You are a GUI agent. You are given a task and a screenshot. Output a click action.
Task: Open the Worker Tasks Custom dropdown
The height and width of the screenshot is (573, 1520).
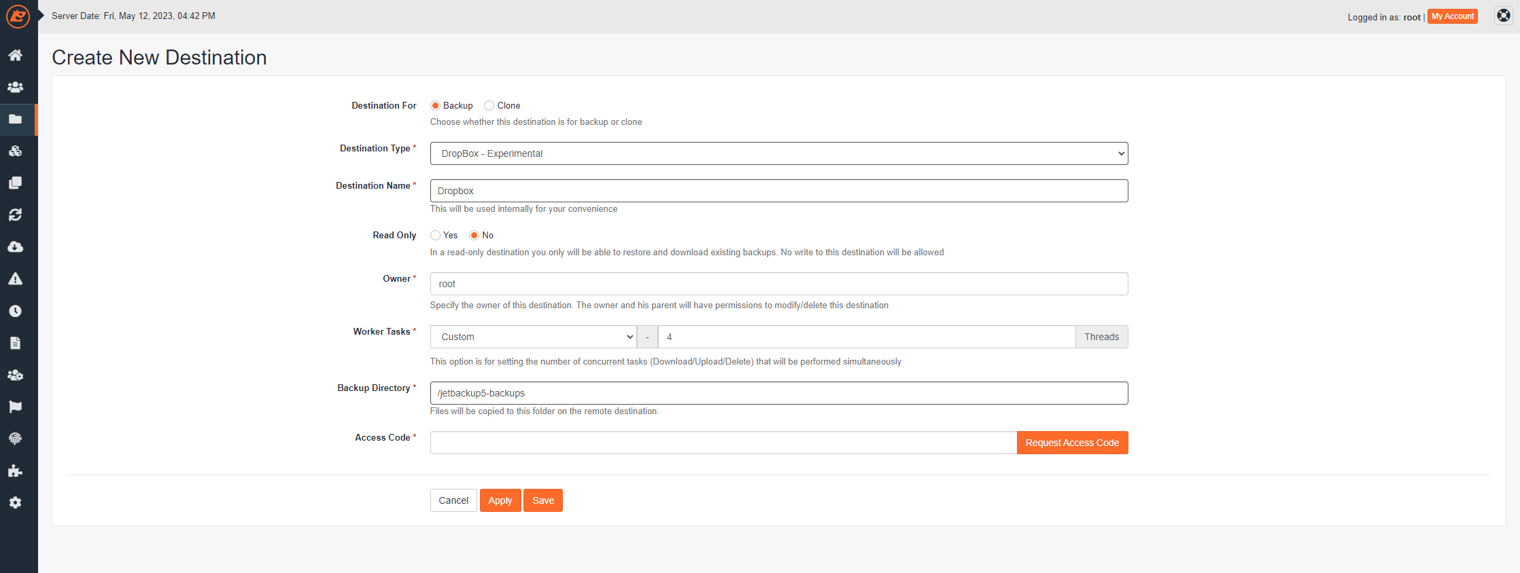pyautogui.click(x=533, y=337)
